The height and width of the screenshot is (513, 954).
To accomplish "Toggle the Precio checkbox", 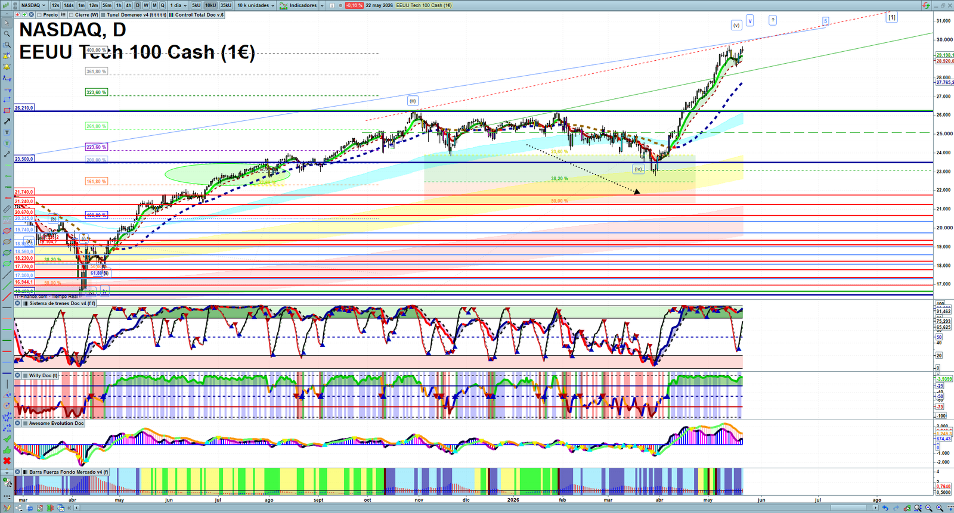I will (39, 14).
